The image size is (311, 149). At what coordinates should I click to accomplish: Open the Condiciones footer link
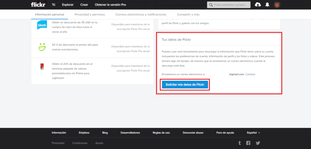[x=80, y=143]
